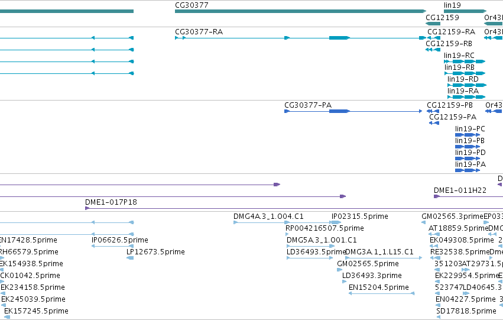Select the LD36493.3prime EST
The height and width of the screenshot is (320, 503).
click(344, 282)
